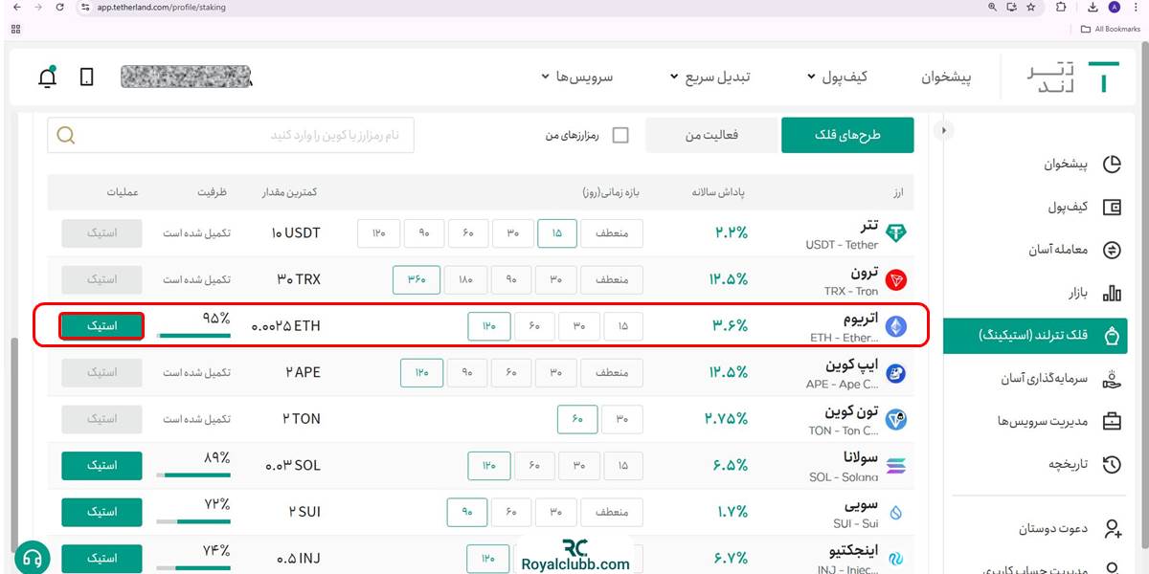Screen dimensions: 1149x574
Task: Click the disabled استیک button for Tether
Action: [x=101, y=233]
